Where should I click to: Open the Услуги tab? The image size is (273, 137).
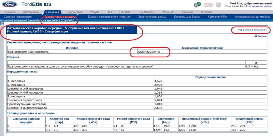(x=94, y=12)
